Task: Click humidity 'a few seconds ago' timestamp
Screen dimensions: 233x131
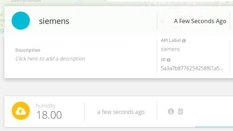Action: (121, 112)
